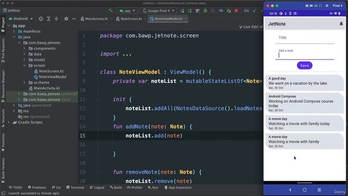The width and height of the screenshot is (348, 196).
Task: Click the Run app rerun icon
Action: click(x=182, y=11)
